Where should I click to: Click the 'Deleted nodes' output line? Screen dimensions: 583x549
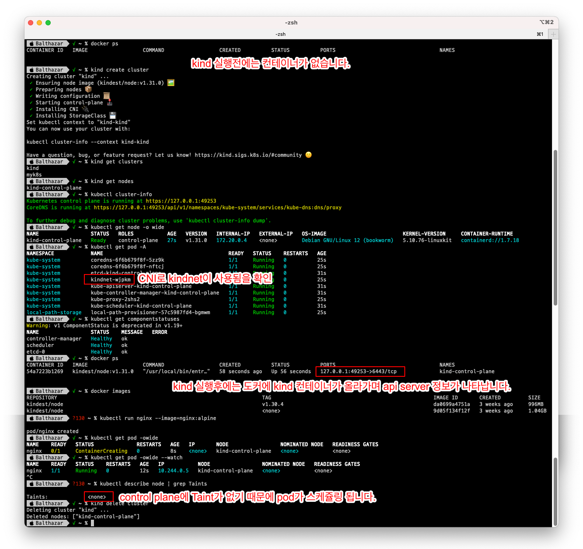[x=83, y=517]
